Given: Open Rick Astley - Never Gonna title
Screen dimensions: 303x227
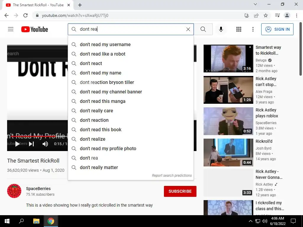Looking at the screenshot, I should [269, 174].
